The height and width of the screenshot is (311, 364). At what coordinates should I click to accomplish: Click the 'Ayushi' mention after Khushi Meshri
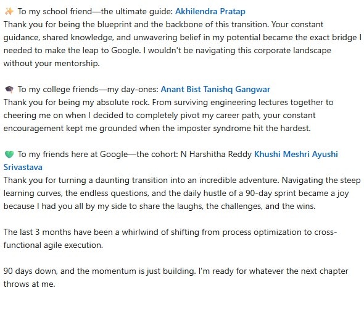coord(325,154)
